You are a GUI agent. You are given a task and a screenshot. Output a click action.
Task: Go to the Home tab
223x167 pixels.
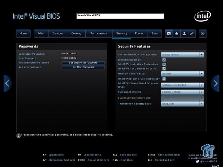tap(23, 33)
